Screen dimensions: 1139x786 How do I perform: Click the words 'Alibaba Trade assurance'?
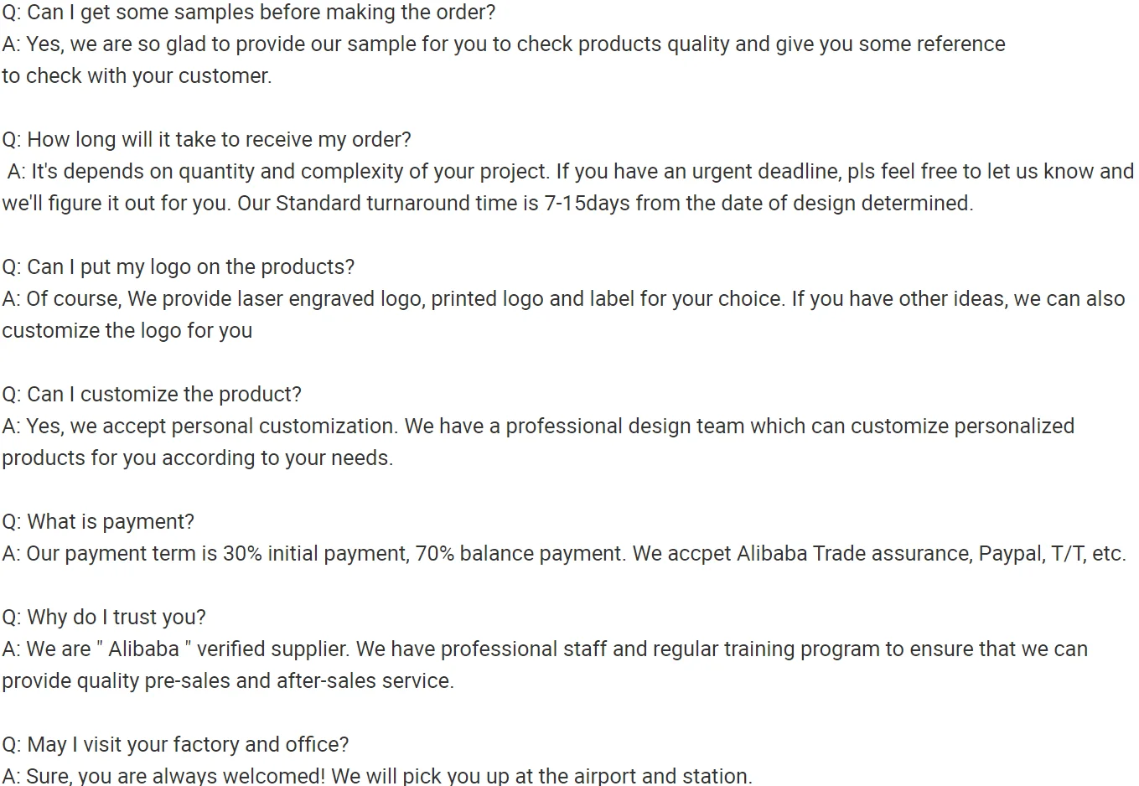tap(854, 554)
